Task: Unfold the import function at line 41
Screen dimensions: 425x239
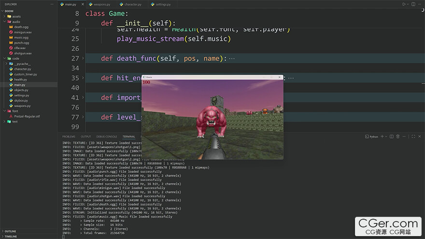Action: click(83, 97)
